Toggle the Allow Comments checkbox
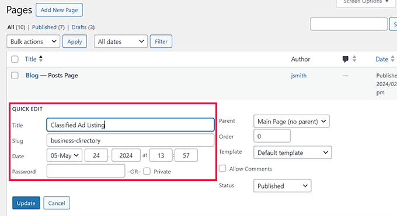The image size is (397, 216). click(x=222, y=168)
